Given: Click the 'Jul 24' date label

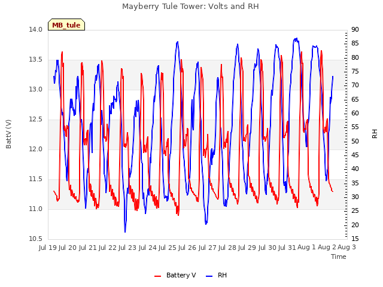Looking at the screenshot, I should click(148, 248).
